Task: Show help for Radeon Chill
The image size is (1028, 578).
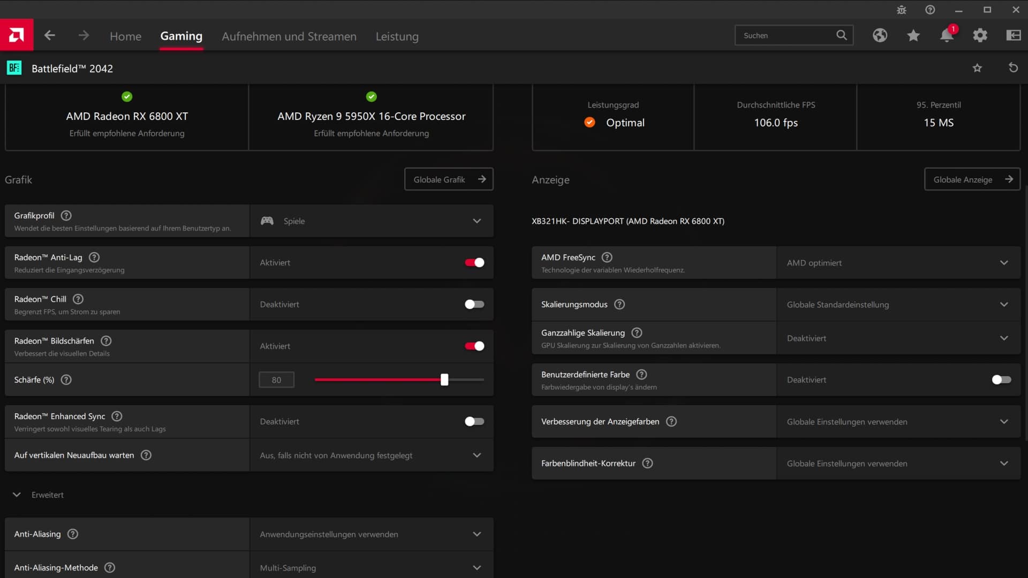Action: (x=78, y=299)
